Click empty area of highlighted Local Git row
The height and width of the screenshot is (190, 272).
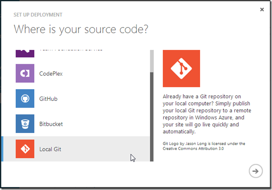click(x=101, y=149)
